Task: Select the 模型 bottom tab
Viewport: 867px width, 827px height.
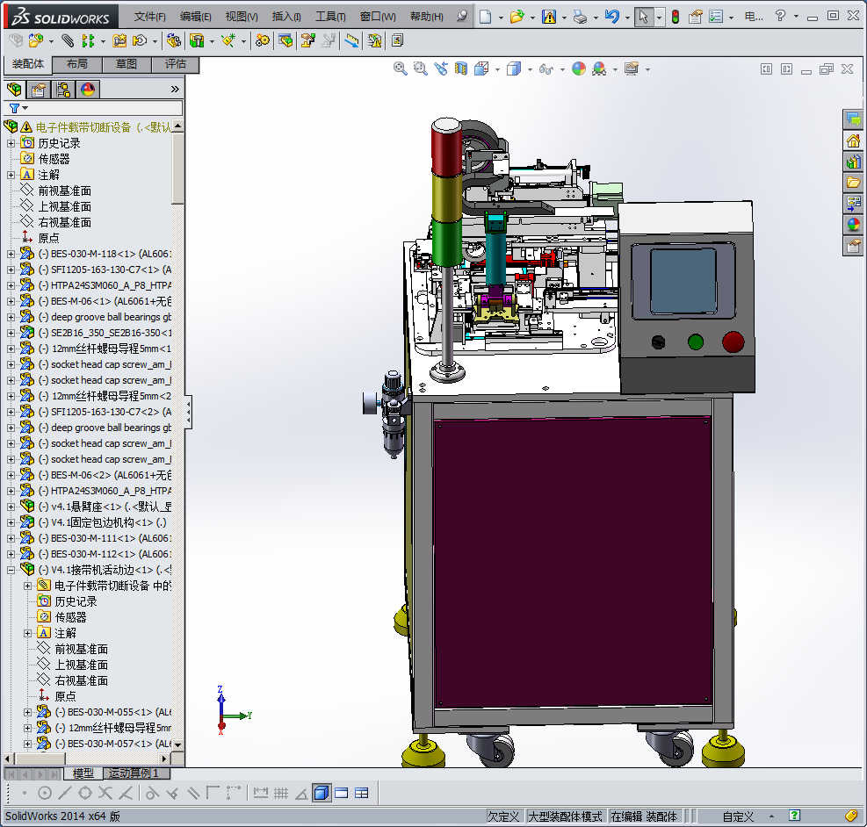Action: point(83,773)
